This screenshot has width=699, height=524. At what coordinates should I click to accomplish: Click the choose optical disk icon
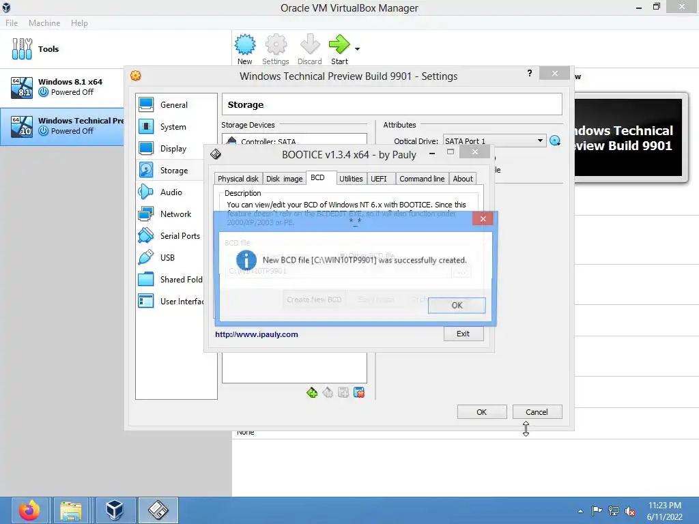tap(555, 141)
